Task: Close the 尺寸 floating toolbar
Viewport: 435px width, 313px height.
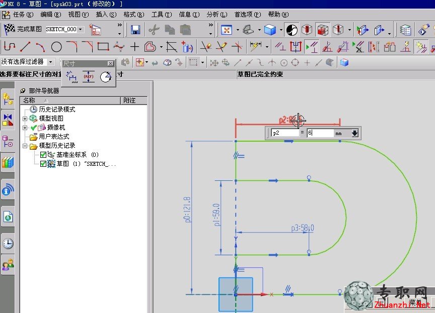Action: point(110,64)
